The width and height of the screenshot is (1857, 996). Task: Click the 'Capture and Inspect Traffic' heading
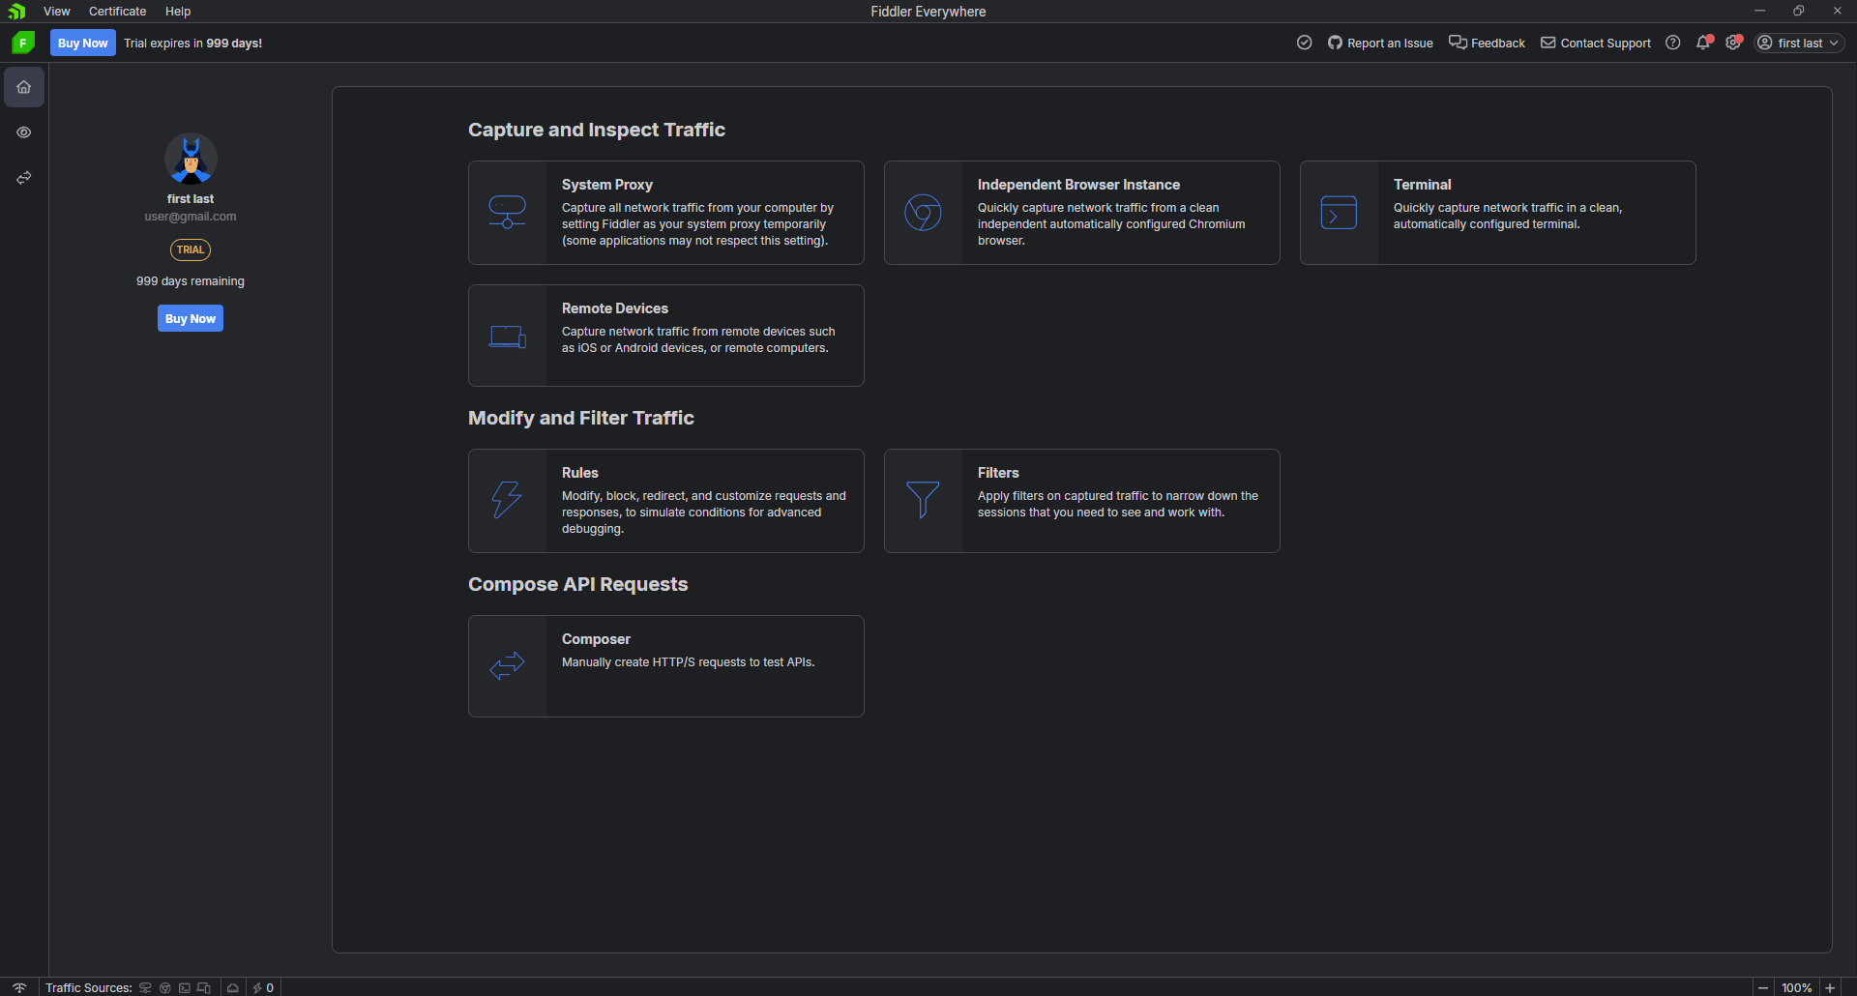pos(597,130)
